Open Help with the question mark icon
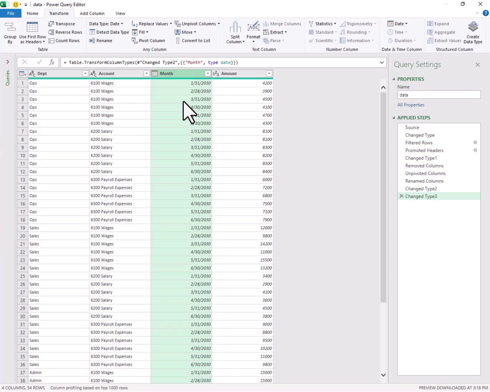 (x=485, y=13)
